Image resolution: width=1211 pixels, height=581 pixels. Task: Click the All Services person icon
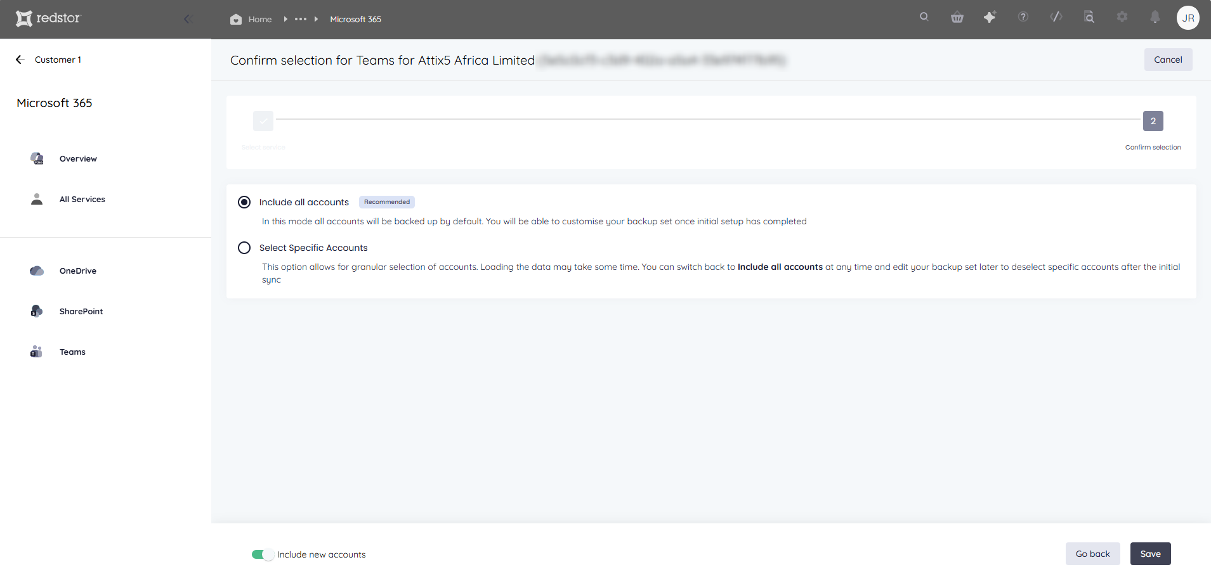tap(37, 199)
